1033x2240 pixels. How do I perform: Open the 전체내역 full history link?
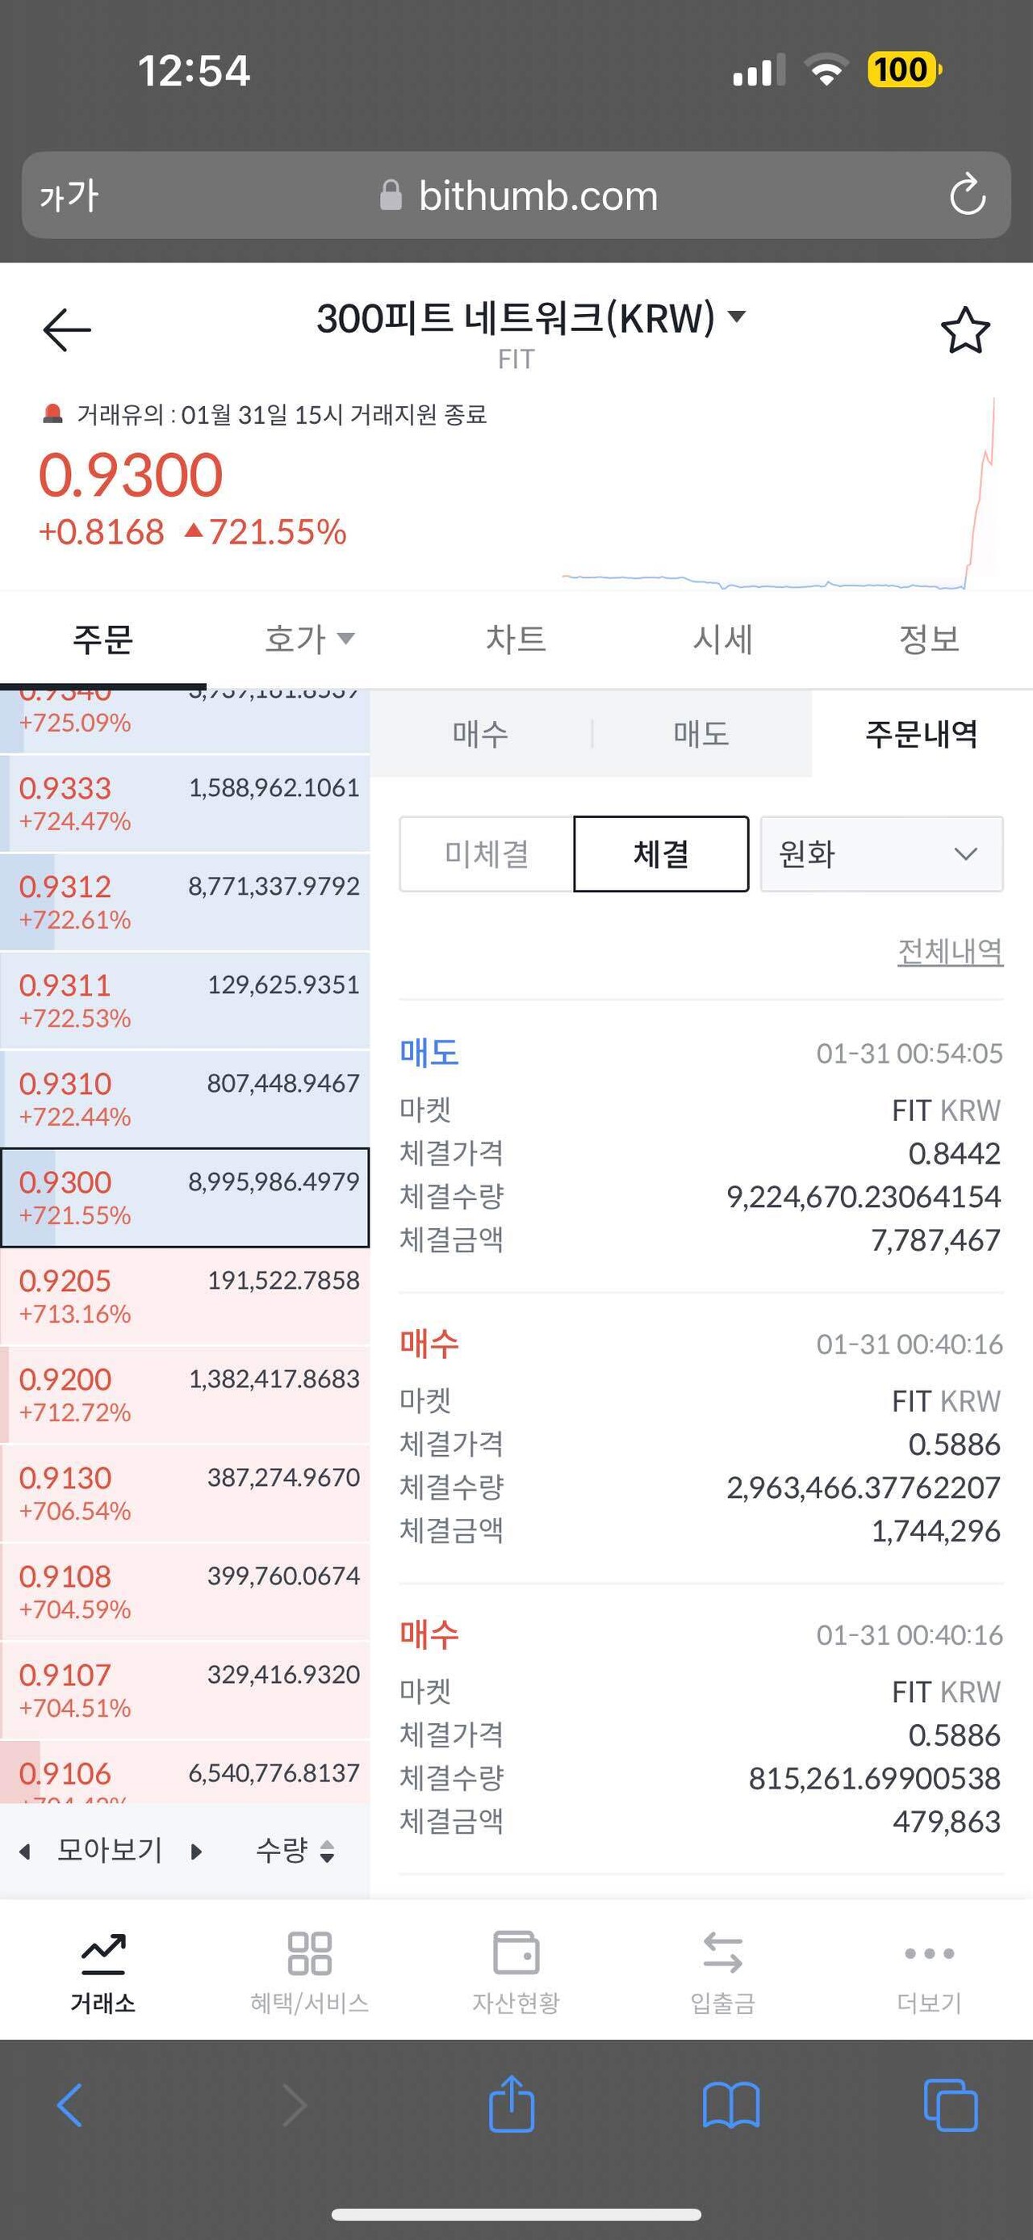click(950, 951)
